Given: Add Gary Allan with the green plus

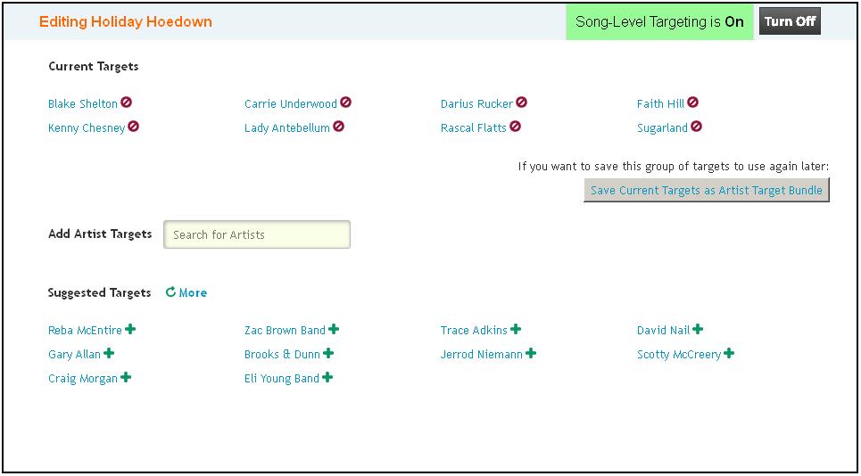Looking at the screenshot, I should 109,353.
